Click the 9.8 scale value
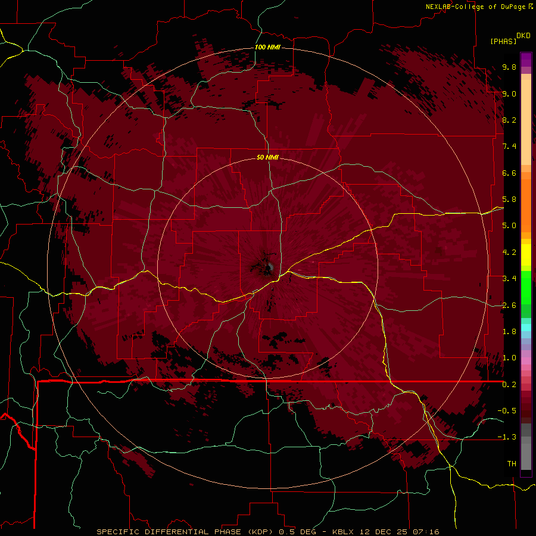This screenshot has height=536, width=536. [509, 67]
